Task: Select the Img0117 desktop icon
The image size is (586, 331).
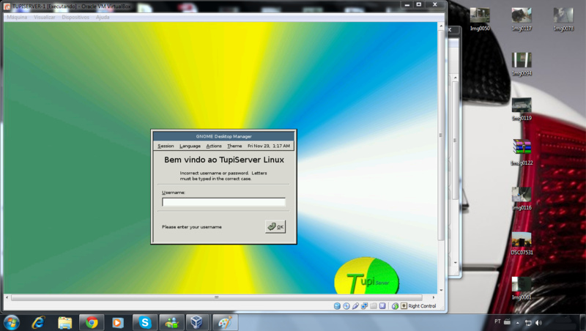Action: pos(522,19)
